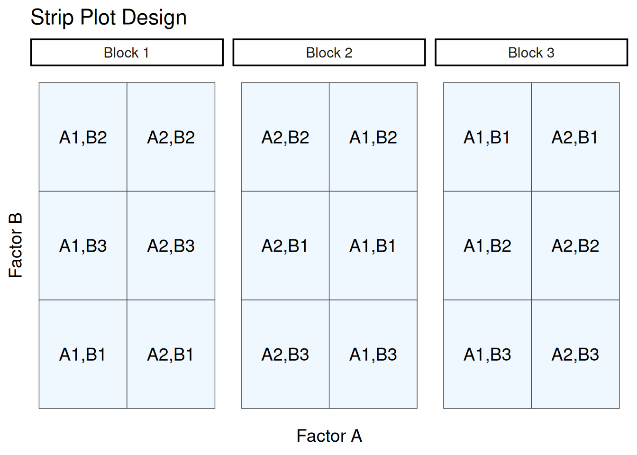Click the A2,B1 cell in Block 3
Image resolution: width=637 pixels, height=455 pixels.
(x=575, y=137)
